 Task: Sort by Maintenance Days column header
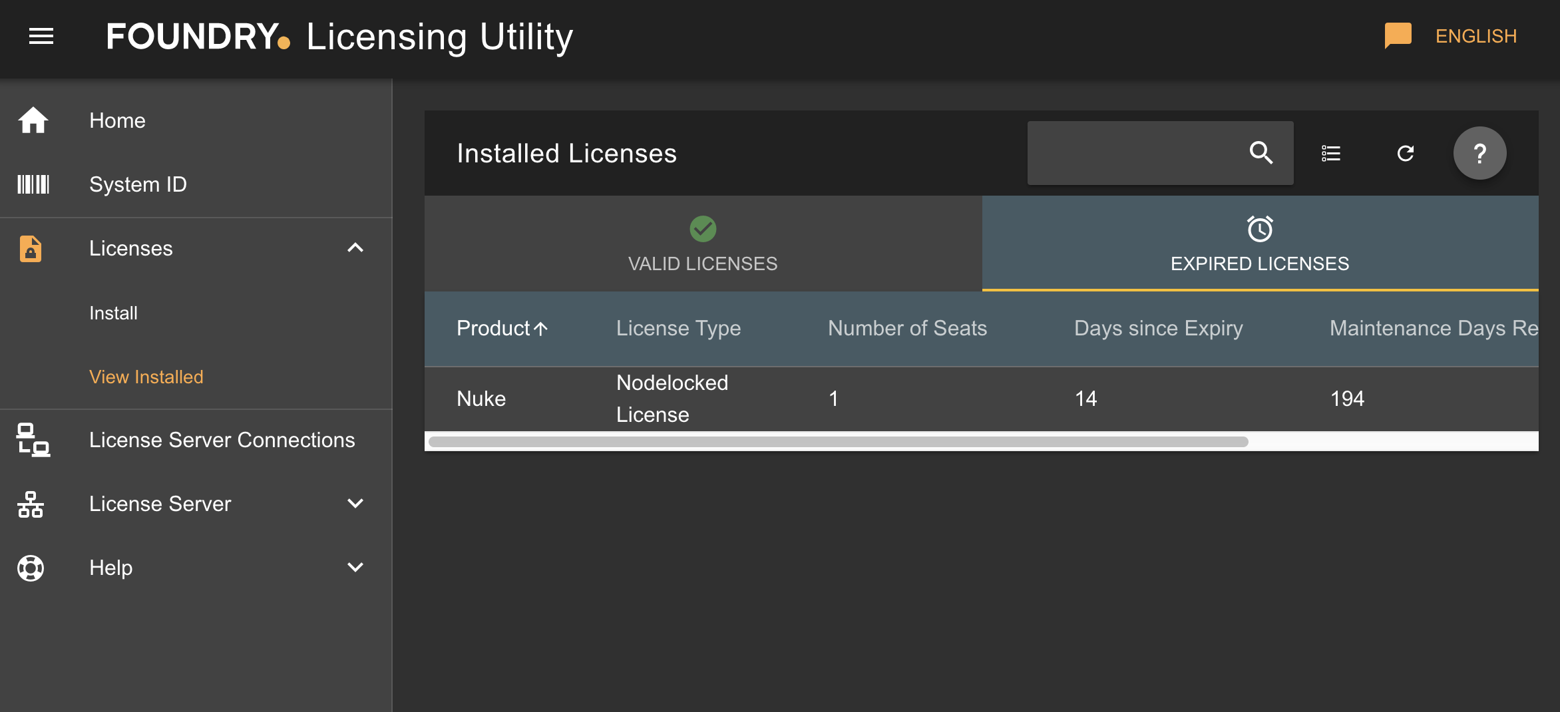[1434, 328]
